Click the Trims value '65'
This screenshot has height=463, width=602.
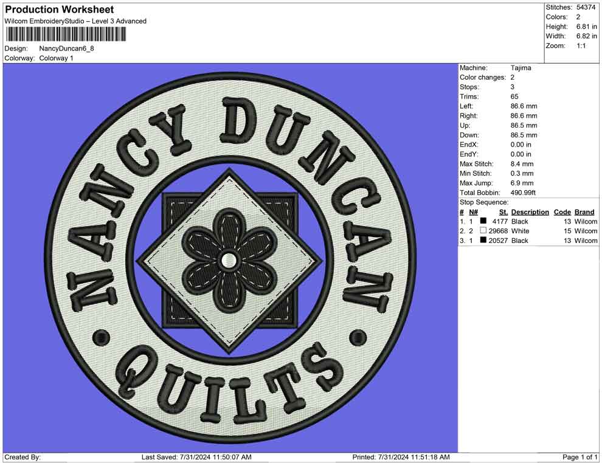[x=514, y=96]
